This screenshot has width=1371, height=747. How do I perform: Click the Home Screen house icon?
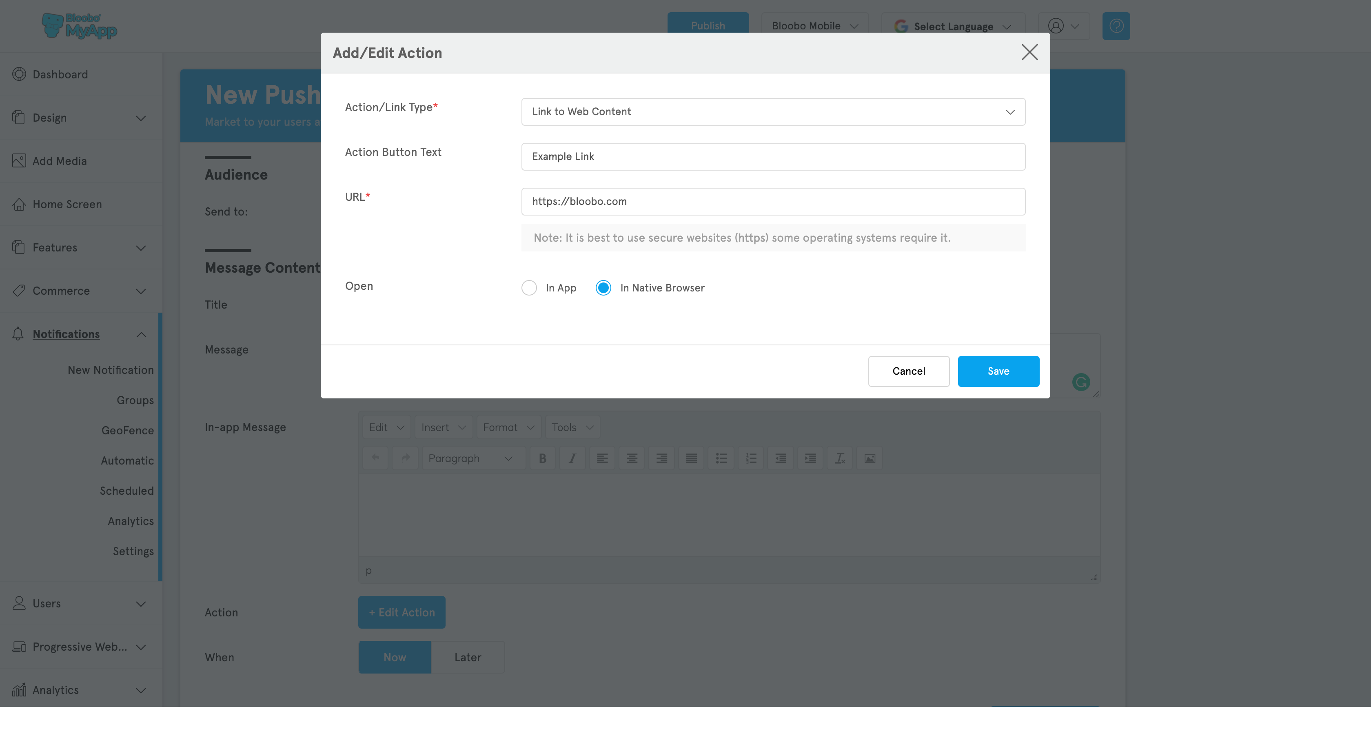click(19, 204)
